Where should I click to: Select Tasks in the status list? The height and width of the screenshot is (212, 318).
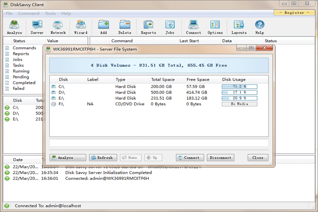[18, 65]
